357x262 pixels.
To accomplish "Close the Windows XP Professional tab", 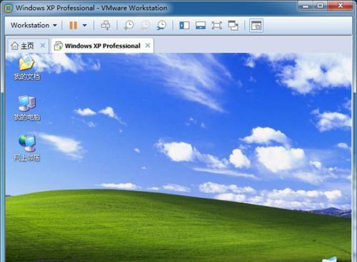I will click(x=148, y=45).
